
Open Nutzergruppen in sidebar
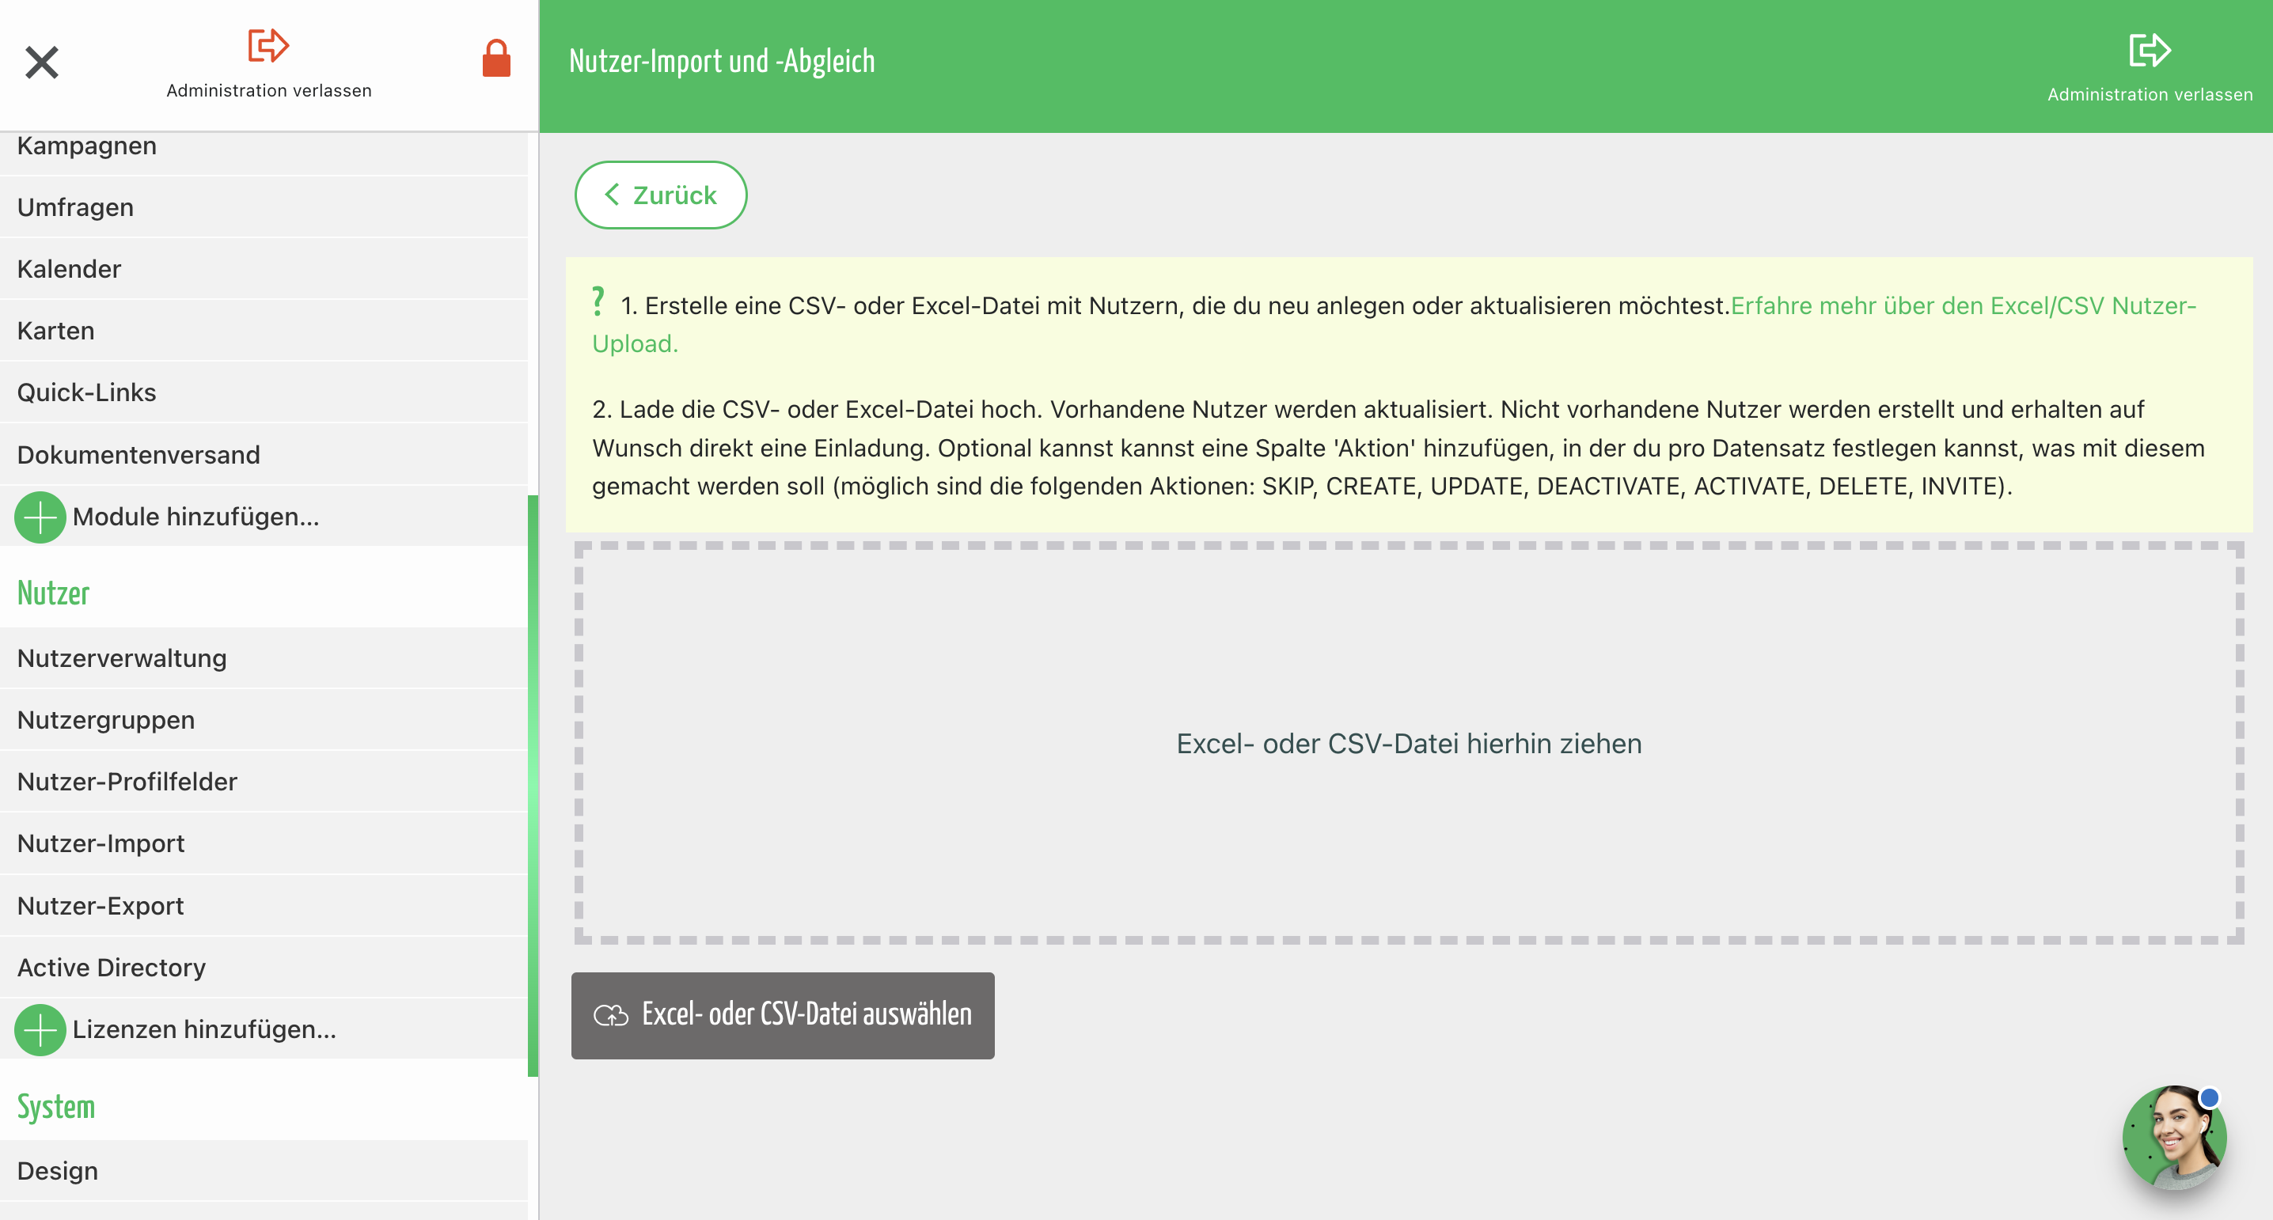tap(264, 721)
